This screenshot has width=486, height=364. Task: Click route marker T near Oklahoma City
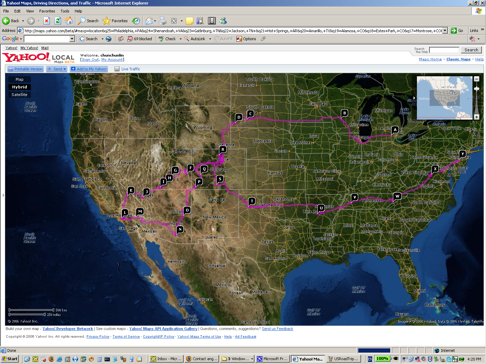(252, 201)
